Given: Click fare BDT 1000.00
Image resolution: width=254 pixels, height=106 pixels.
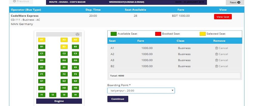Looking at the screenshot, I should pos(181,16).
